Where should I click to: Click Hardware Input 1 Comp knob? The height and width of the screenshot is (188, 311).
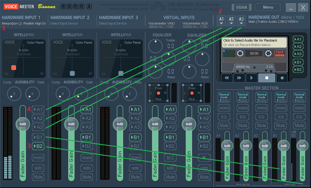click(x=14, y=93)
